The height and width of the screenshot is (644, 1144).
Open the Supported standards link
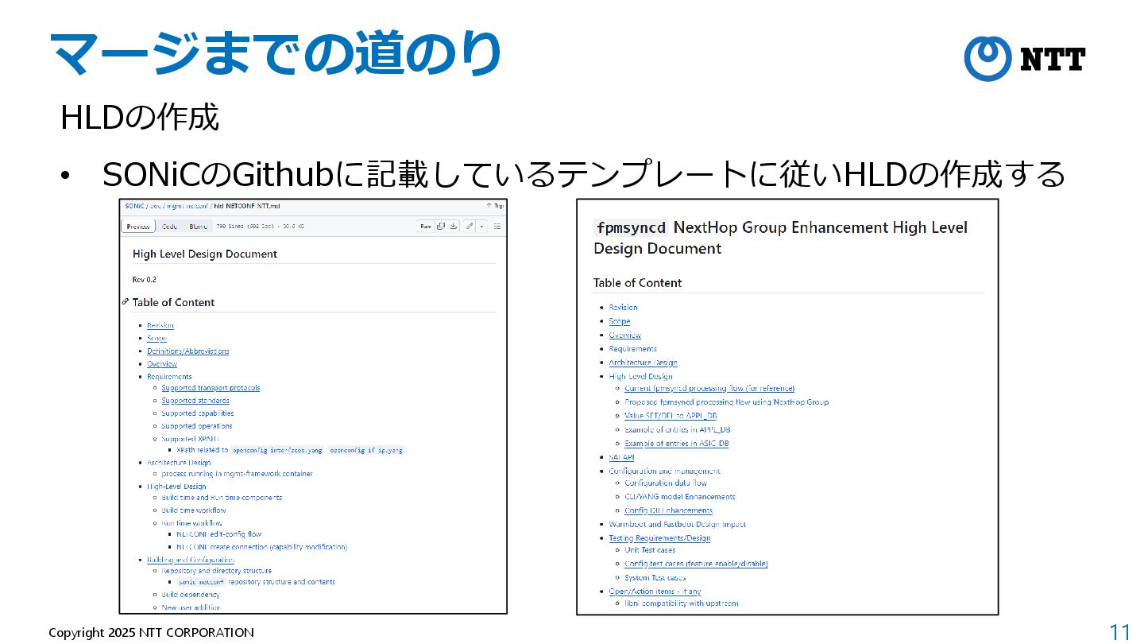pyautogui.click(x=195, y=401)
